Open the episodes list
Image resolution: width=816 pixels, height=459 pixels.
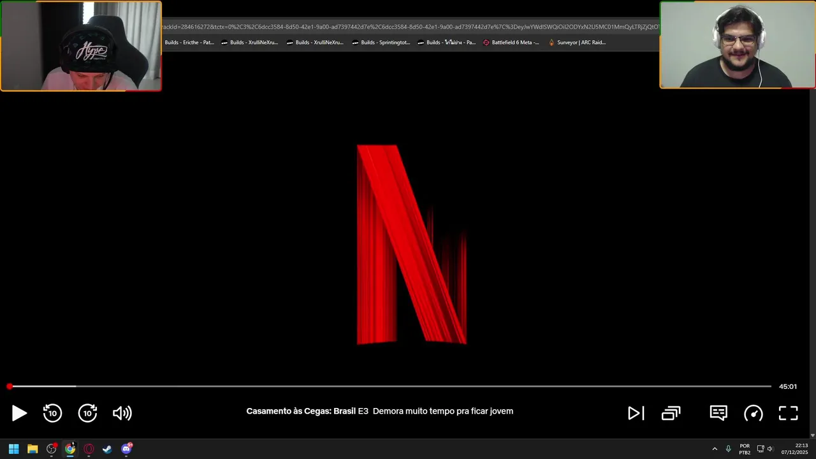coord(671,413)
